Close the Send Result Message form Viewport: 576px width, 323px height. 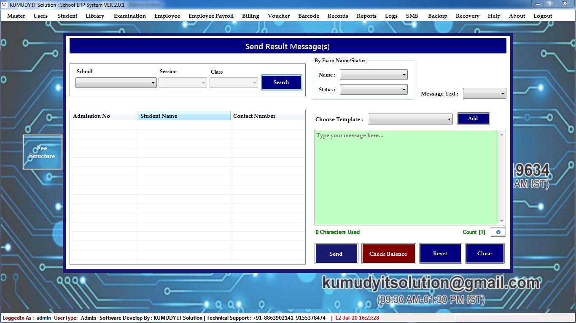coord(484,254)
